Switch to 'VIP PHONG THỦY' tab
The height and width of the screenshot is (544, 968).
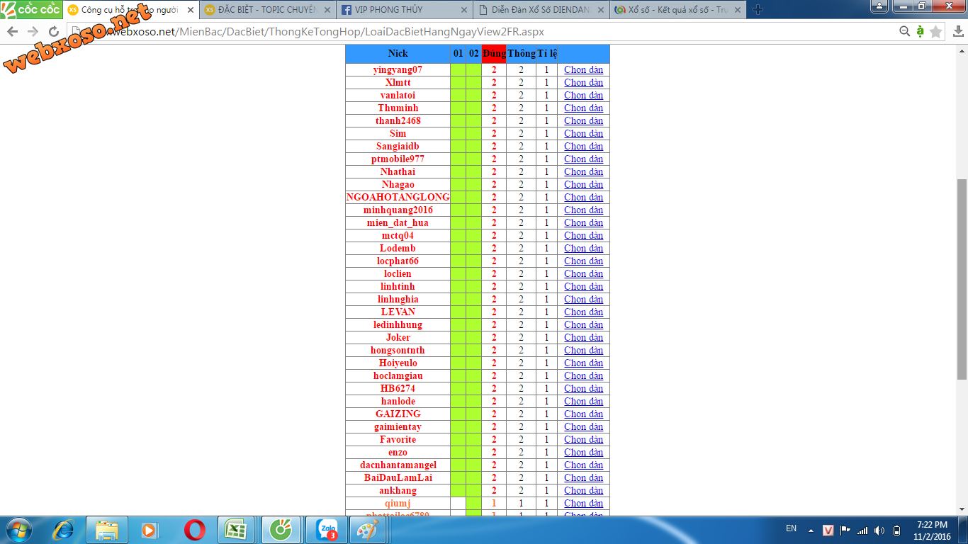coord(403,10)
